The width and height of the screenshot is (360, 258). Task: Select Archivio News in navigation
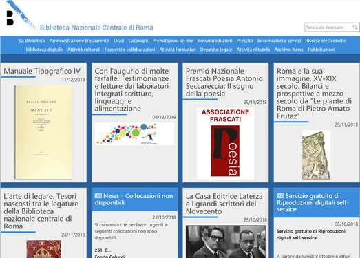point(288,50)
